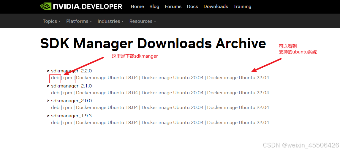Expand the Topics dropdown menu

click(x=52, y=21)
